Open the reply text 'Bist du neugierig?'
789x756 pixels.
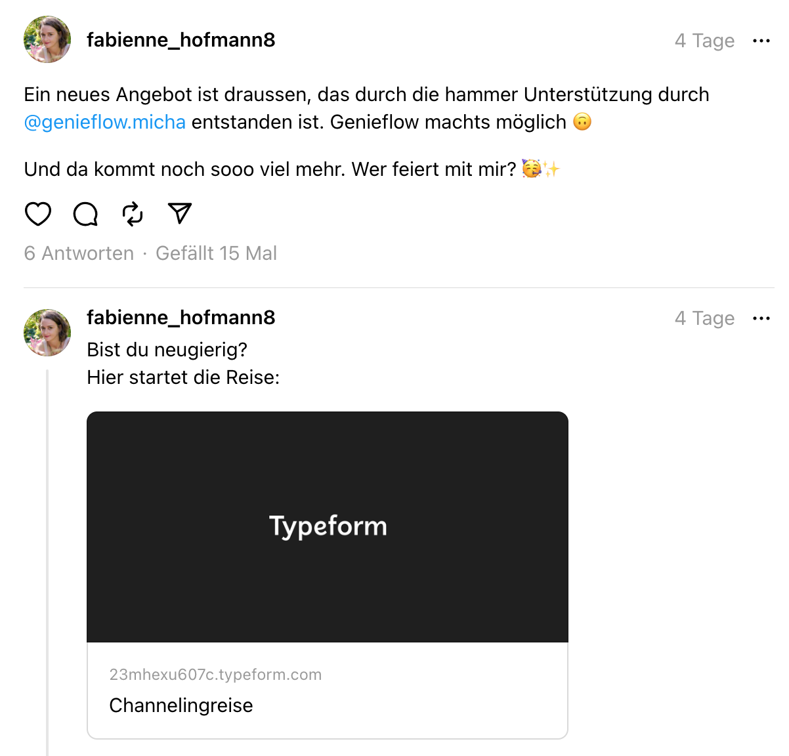tap(167, 350)
